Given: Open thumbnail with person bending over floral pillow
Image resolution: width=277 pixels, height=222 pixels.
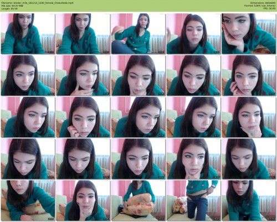Looking at the screenshot, I should point(138,200).
